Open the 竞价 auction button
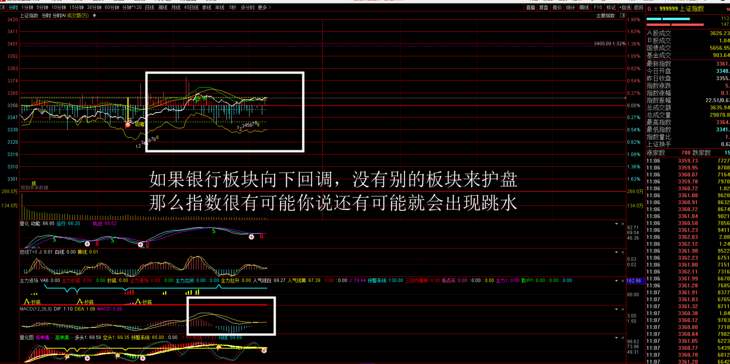The image size is (730, 364). (557, 7)
